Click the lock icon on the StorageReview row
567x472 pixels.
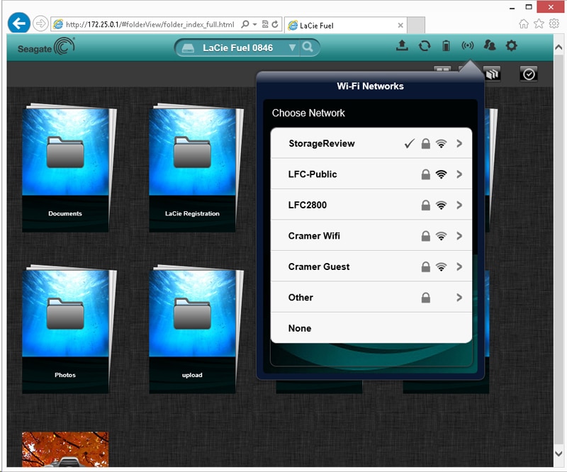(426, 144)
